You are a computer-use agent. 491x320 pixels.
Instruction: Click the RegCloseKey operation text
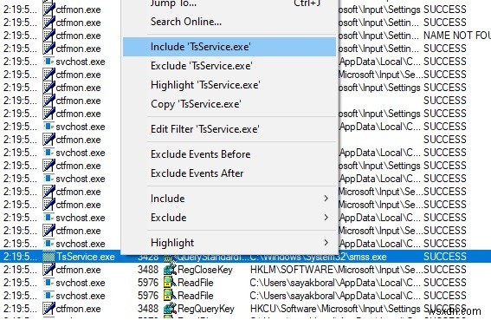(204, 270)
